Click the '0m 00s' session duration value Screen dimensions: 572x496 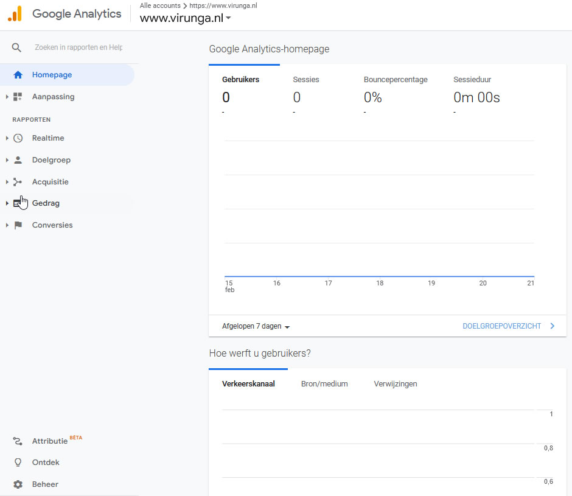pyautogui.click(x=476, y=97)
